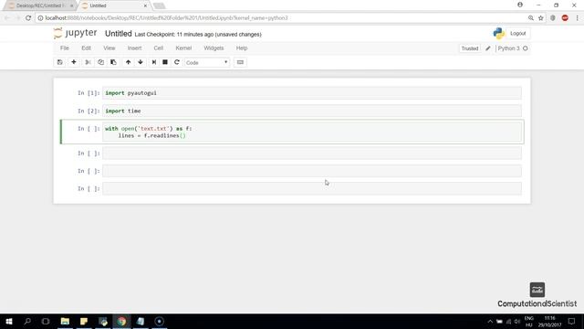This screenshot has height=329, width=584.
Task: Click the In [2]: prompt label
Action: tap(89, 111)
